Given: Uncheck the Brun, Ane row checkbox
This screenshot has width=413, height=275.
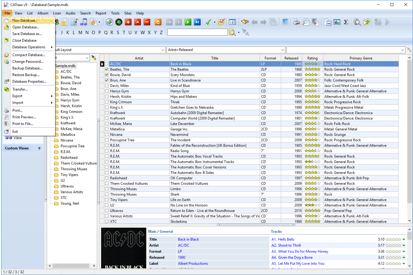Looking at the screenshot, I should pyautogui.click(x=106, y=80).
